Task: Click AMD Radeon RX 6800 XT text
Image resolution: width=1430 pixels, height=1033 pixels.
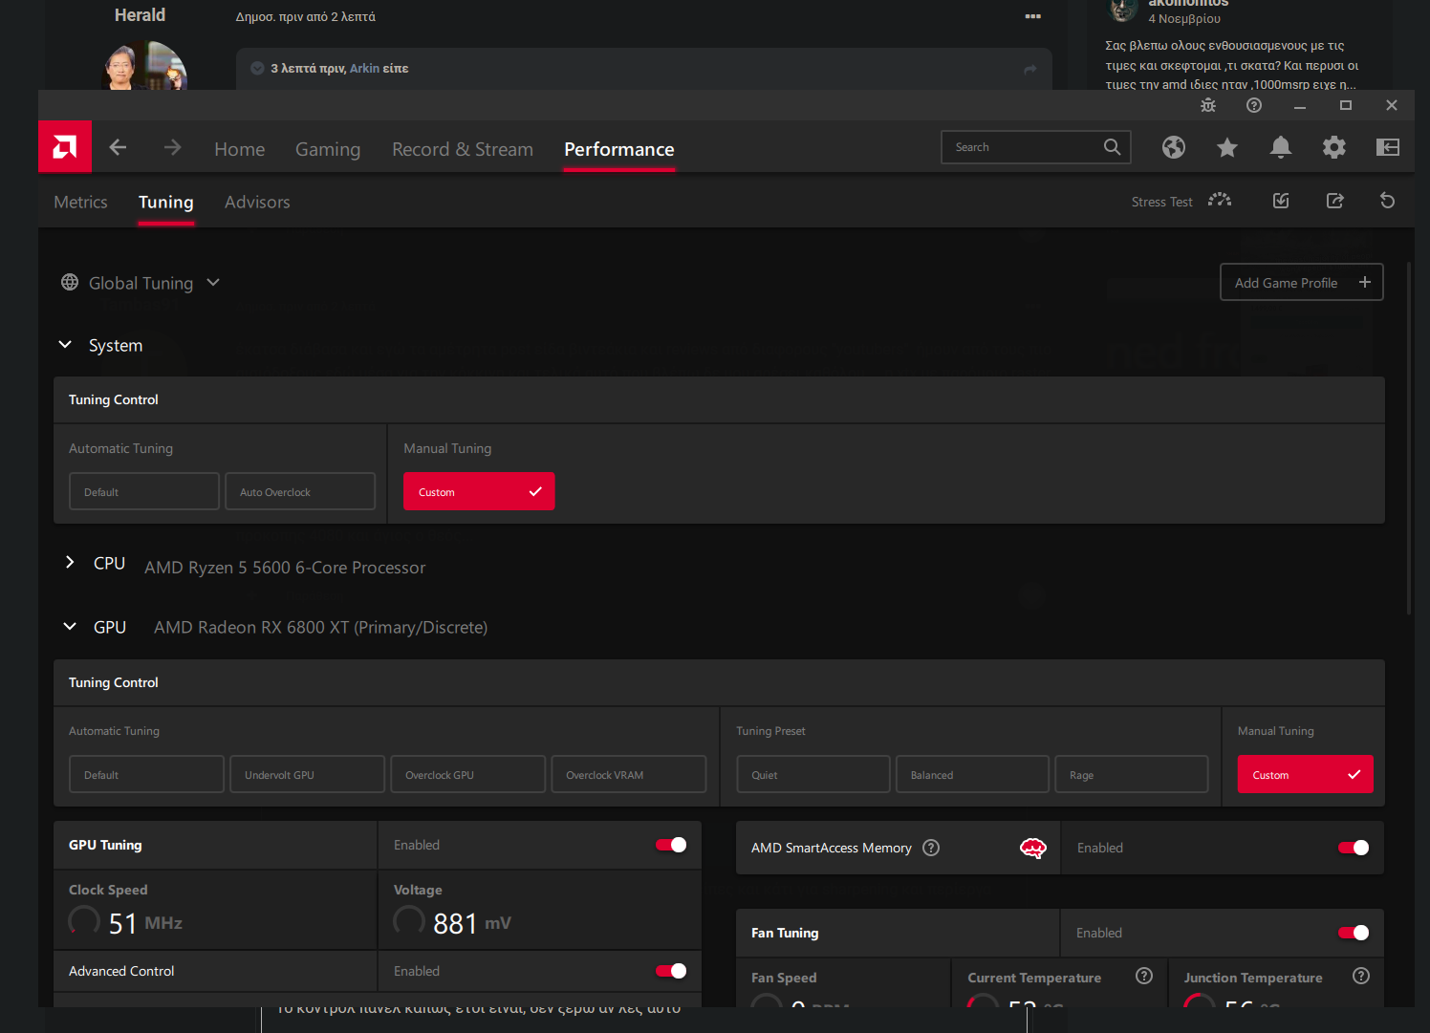Action: [320, 628]
